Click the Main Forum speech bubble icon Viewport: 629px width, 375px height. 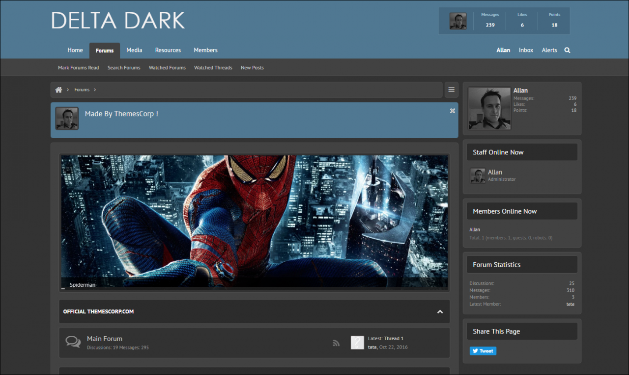(x=73, y=342)
